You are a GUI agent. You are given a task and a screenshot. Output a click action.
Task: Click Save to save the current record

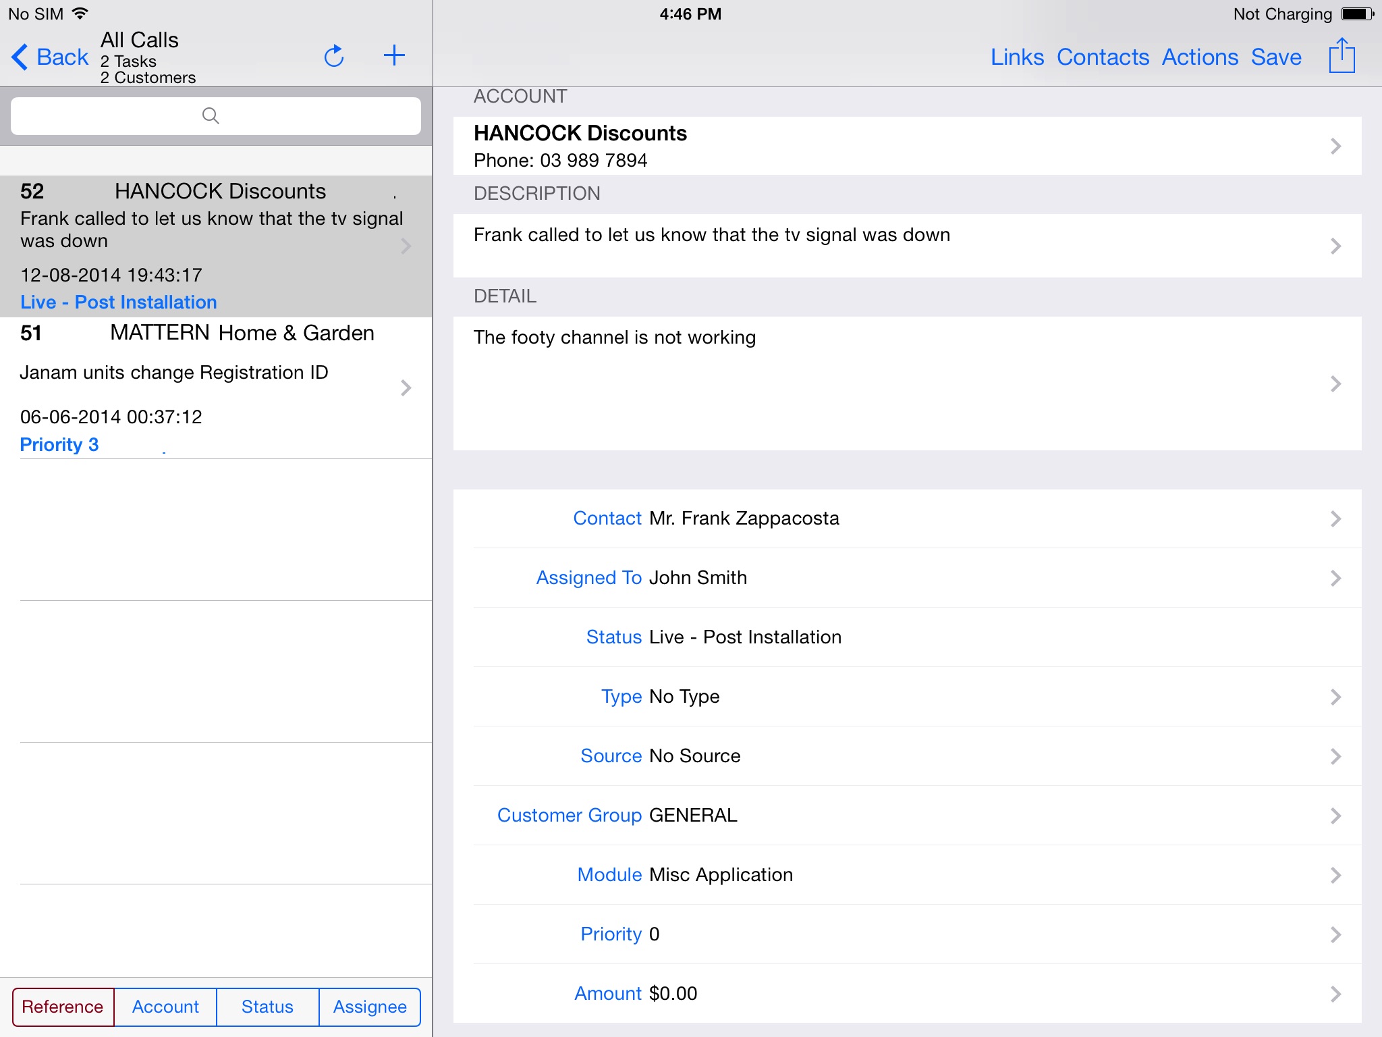coord(1277,57)
